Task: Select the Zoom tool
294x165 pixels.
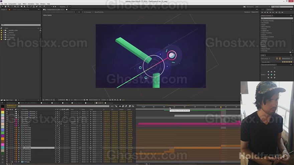Action: pos(8,7)
